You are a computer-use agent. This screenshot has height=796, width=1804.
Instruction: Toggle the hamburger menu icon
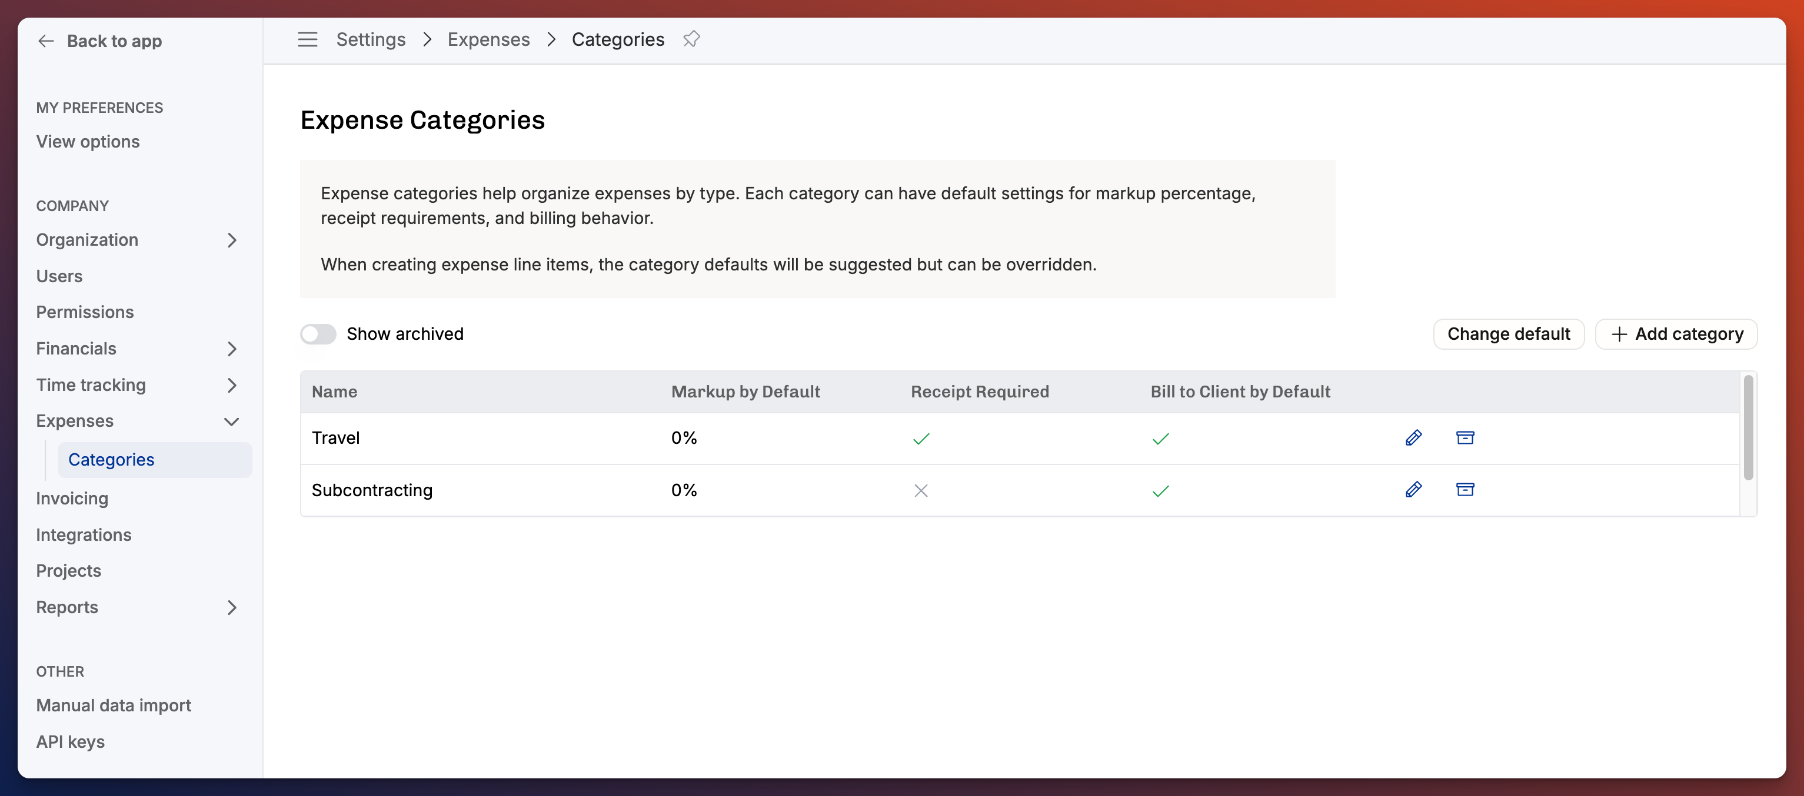(x=308, y=39)
